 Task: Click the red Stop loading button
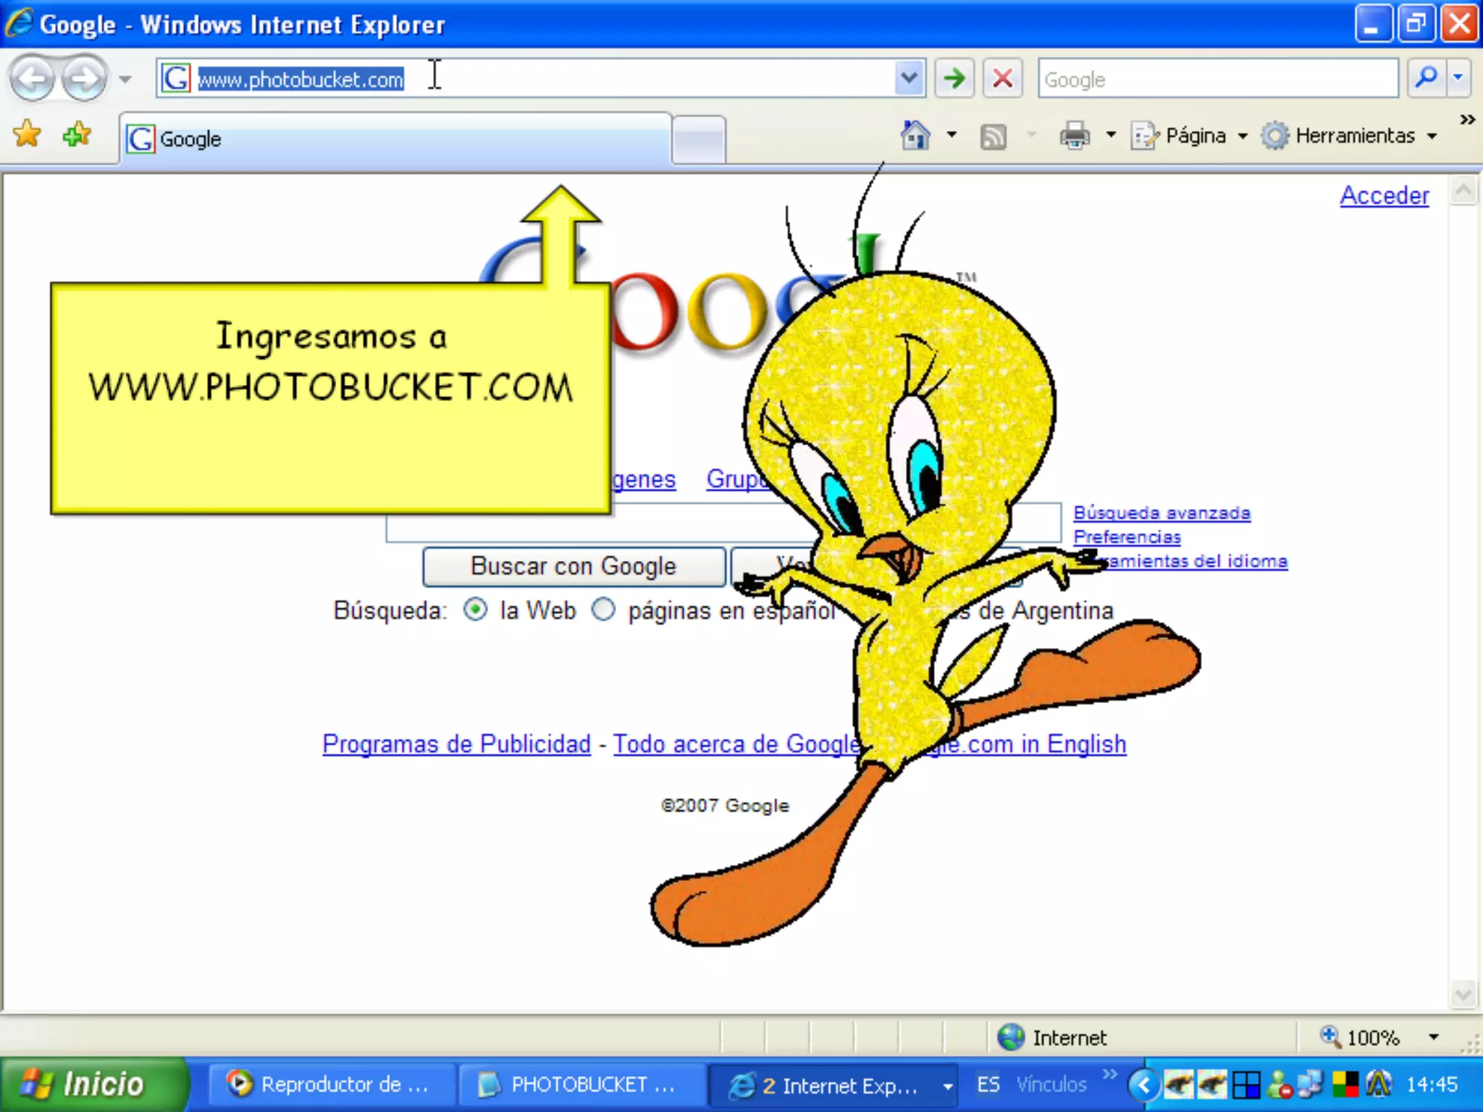[x=1002, y=78]
